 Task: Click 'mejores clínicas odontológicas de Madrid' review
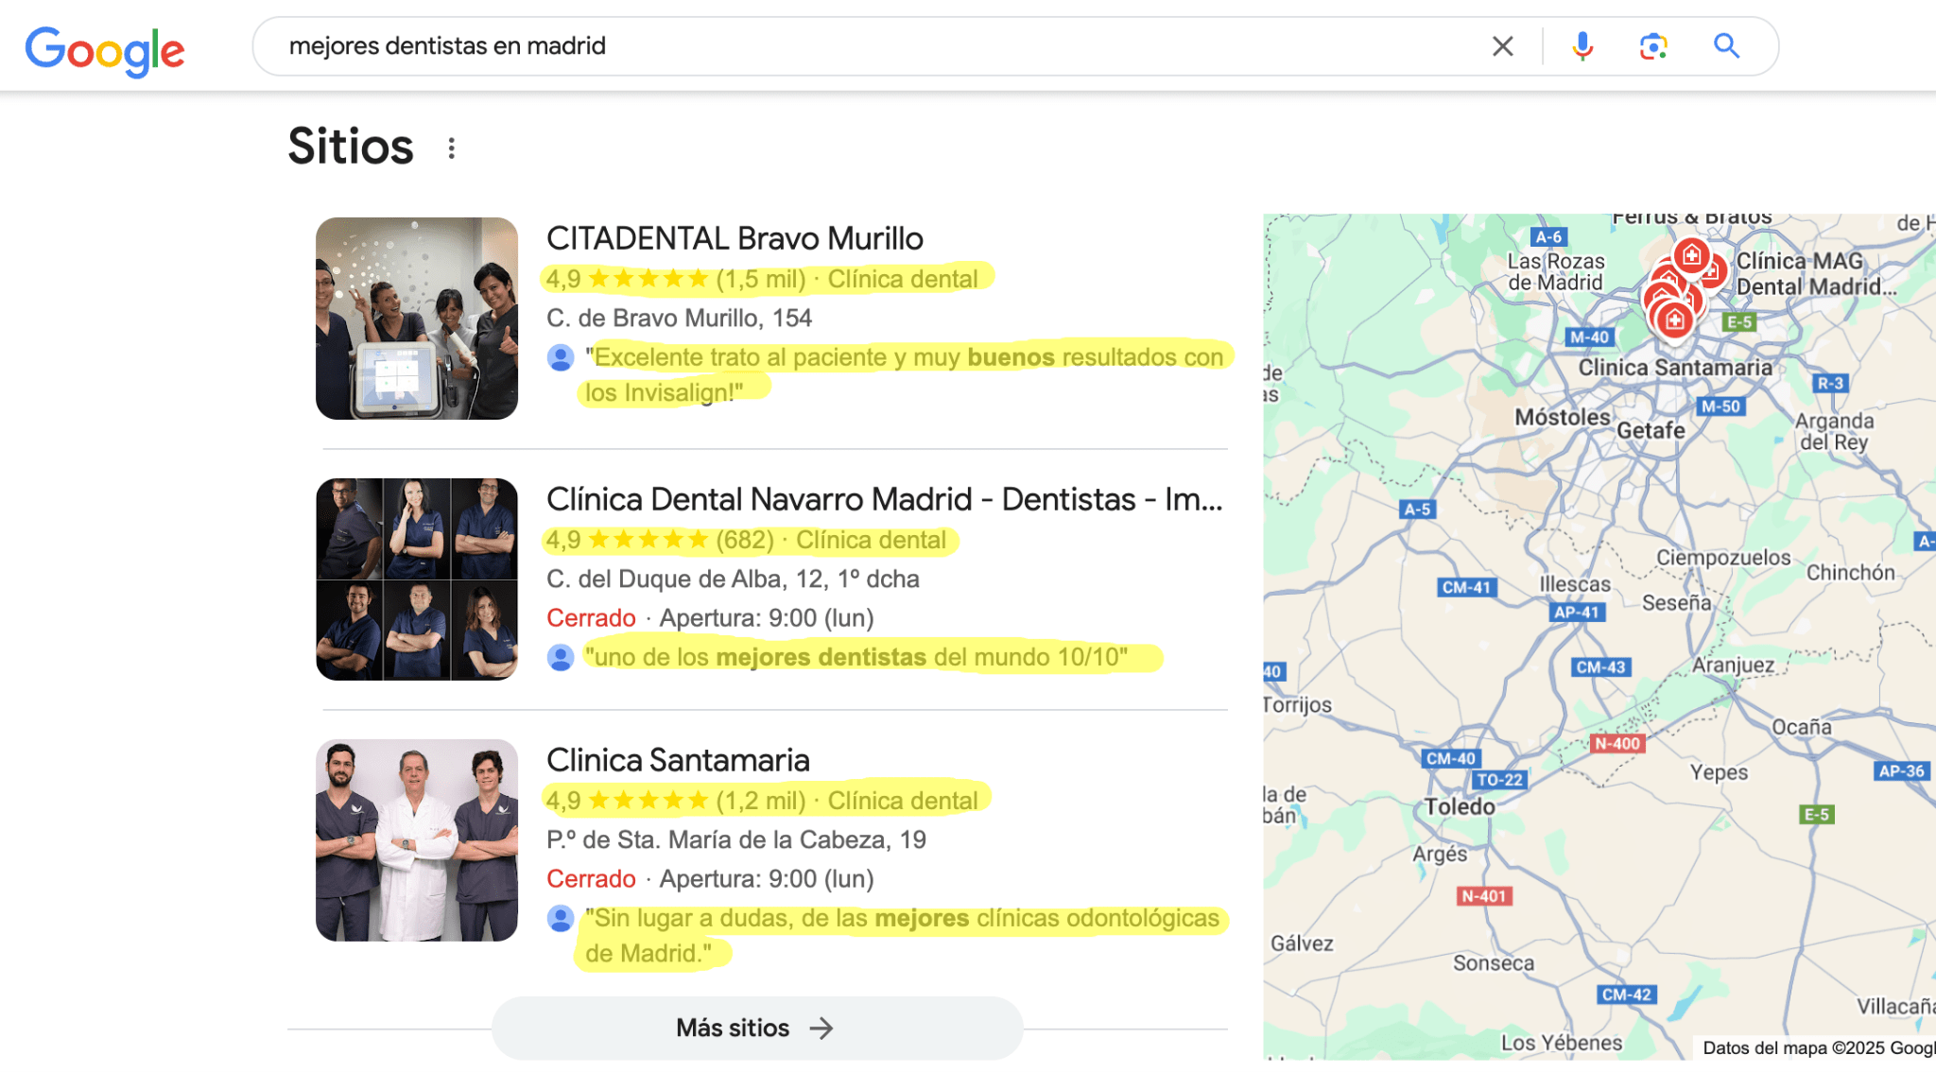point(902,935)
